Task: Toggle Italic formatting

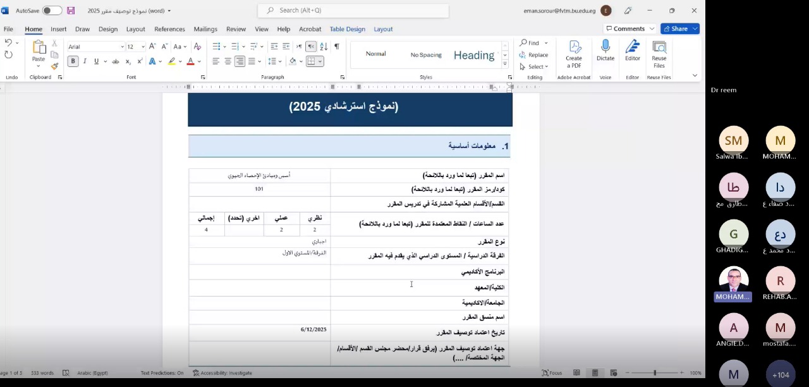Action: [85, 61]
